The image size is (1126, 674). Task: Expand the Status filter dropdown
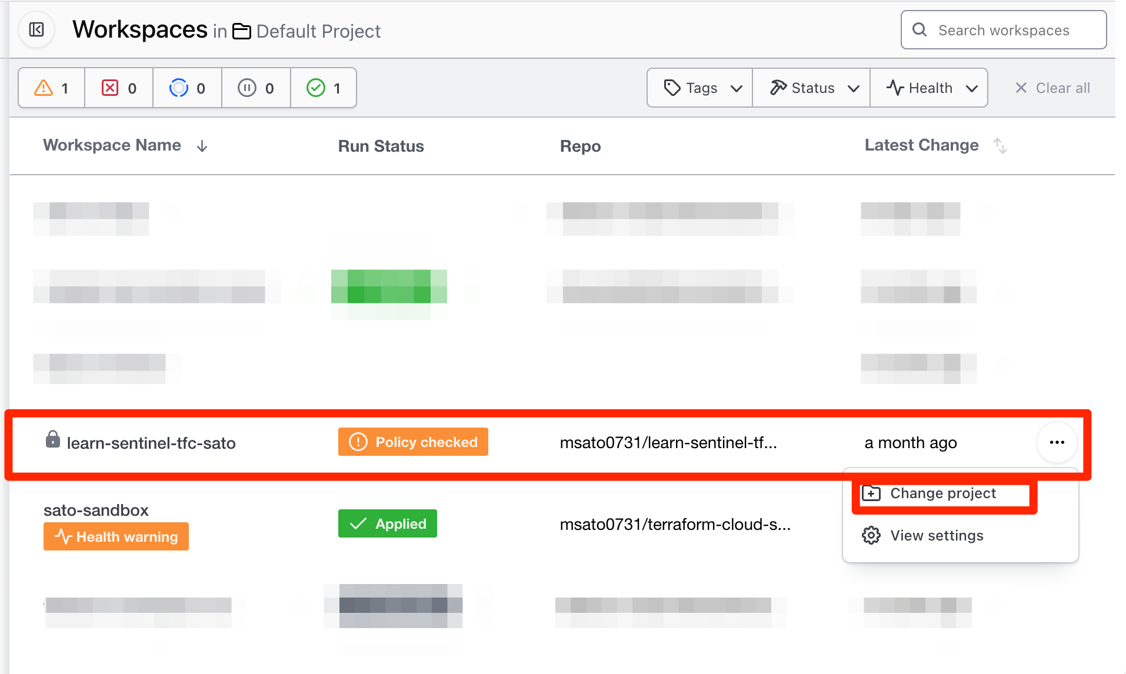point(811,88)
